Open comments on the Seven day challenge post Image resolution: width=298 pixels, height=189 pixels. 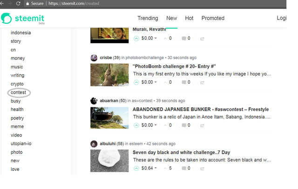[x=186, y=169]
